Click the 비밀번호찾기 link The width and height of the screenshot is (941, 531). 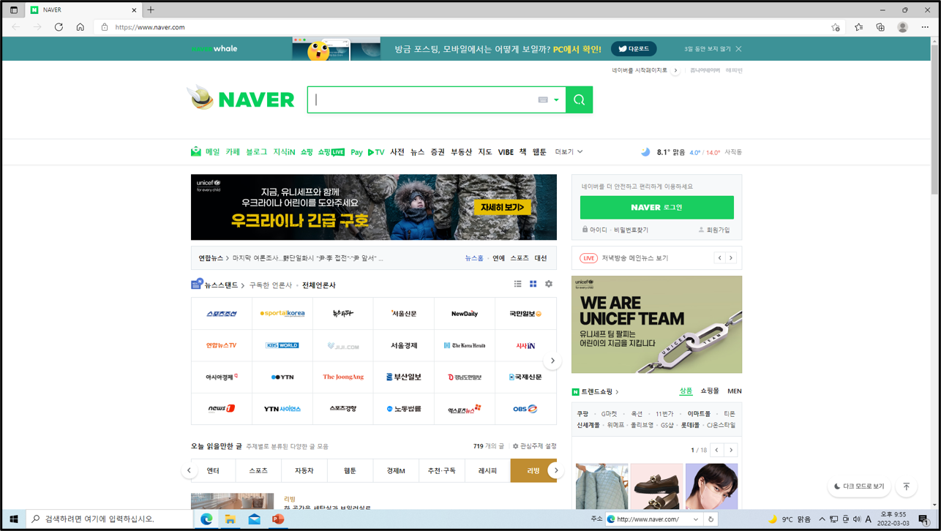point(631,230)
